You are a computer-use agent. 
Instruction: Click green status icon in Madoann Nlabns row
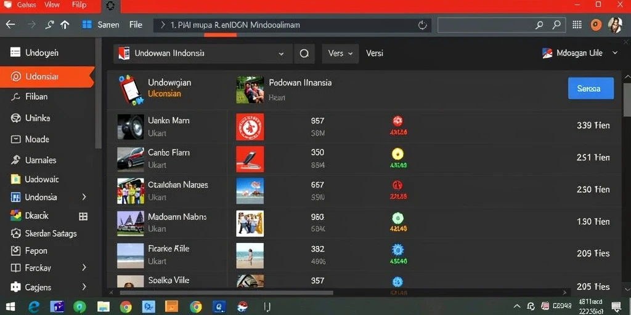pyautogui.click(x=397, y=218)
